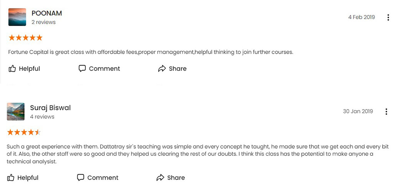Click Comment label on POONAM's review
The height and width of the screenshot is (188, 400).
pos(104,69)
